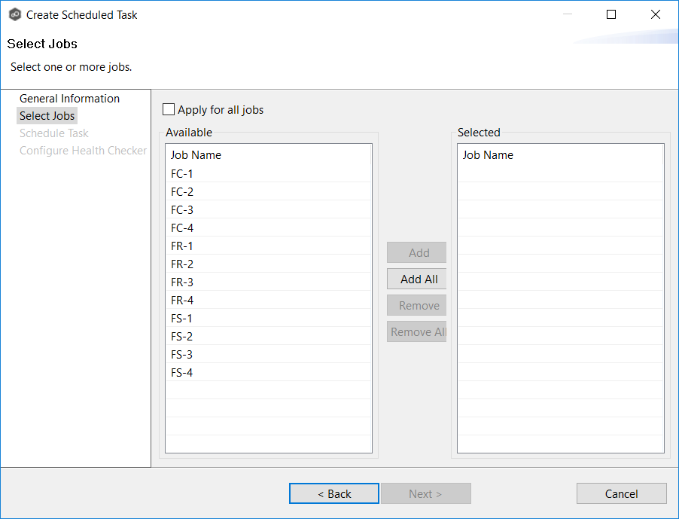Viewport: 679px width, 519px height.
Task: Select job FR-2 in Available list
Action: pos(181,264)
